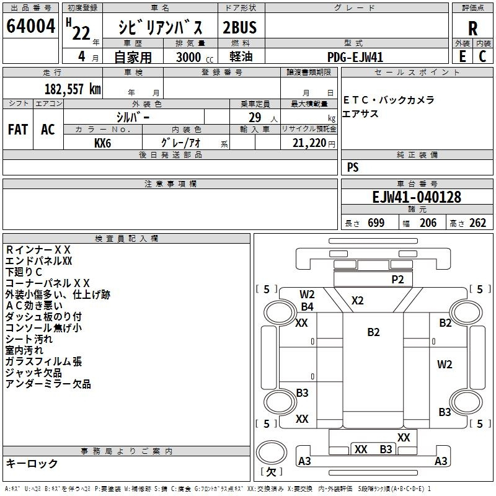The width and height of the screenshot is (496, 496).
Task: Click the note AC効き悪い
Action: point(34,305)
